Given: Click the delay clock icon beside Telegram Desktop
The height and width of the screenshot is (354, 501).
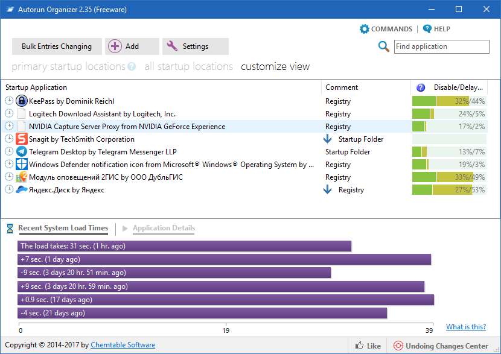Looking at the screenshot, I should tap(9, 151).
